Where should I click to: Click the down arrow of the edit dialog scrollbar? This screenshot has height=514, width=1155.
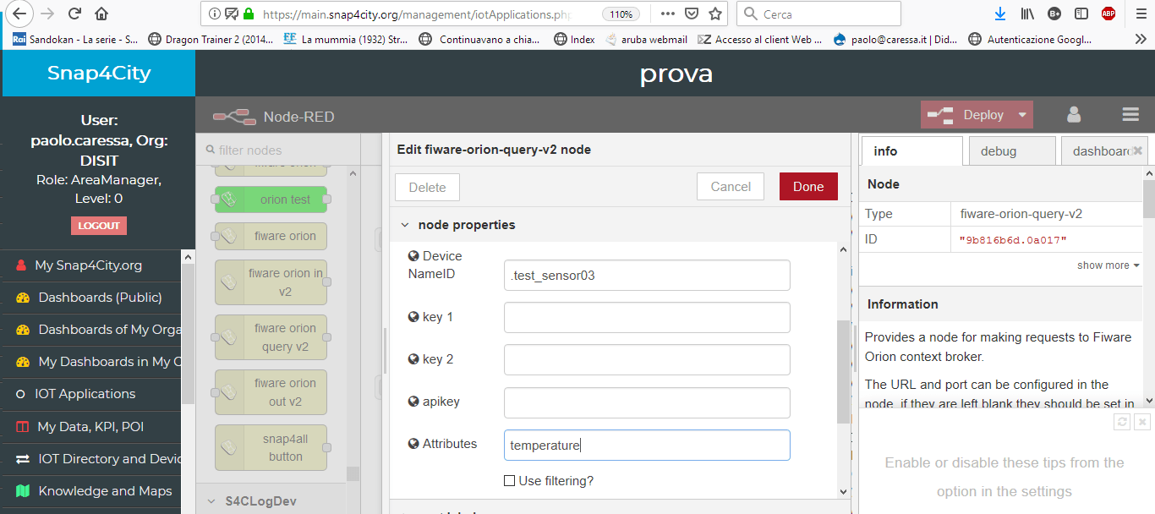843,491
